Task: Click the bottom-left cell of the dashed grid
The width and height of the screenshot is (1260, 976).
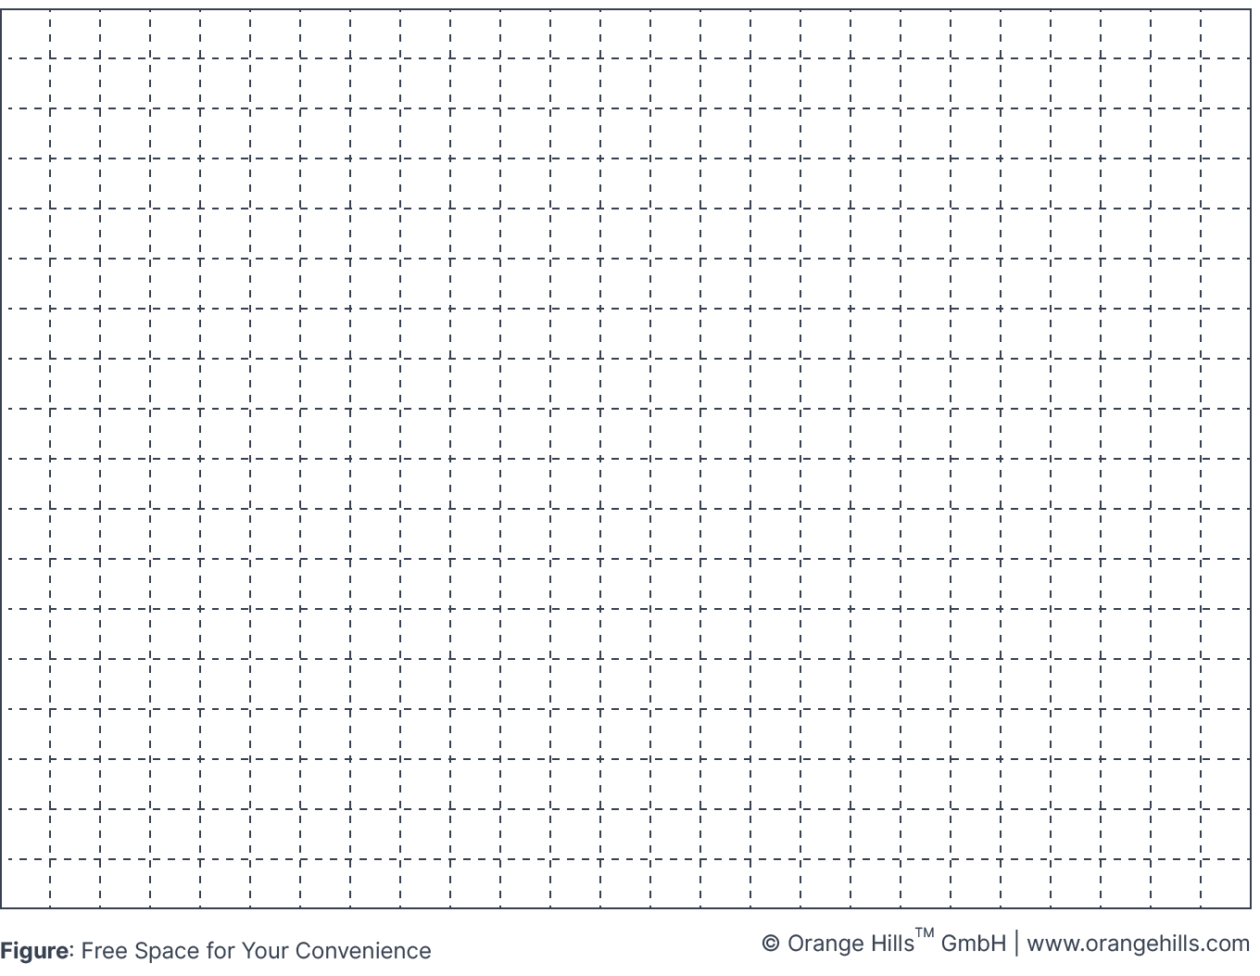Action: point(26,883)
